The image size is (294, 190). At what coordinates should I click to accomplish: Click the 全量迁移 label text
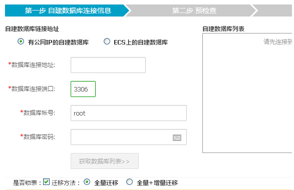[106, 182]
